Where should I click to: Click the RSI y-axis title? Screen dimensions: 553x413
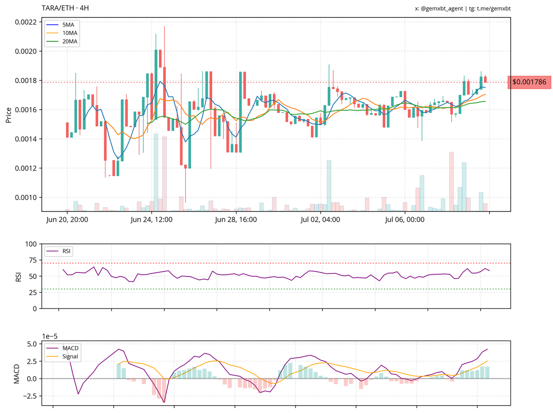[20, 276]
